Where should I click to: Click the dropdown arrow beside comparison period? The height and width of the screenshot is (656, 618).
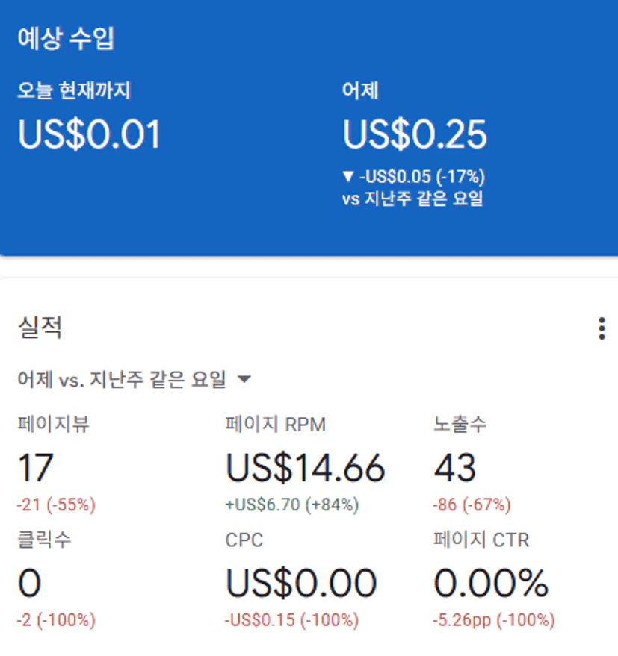244,380
